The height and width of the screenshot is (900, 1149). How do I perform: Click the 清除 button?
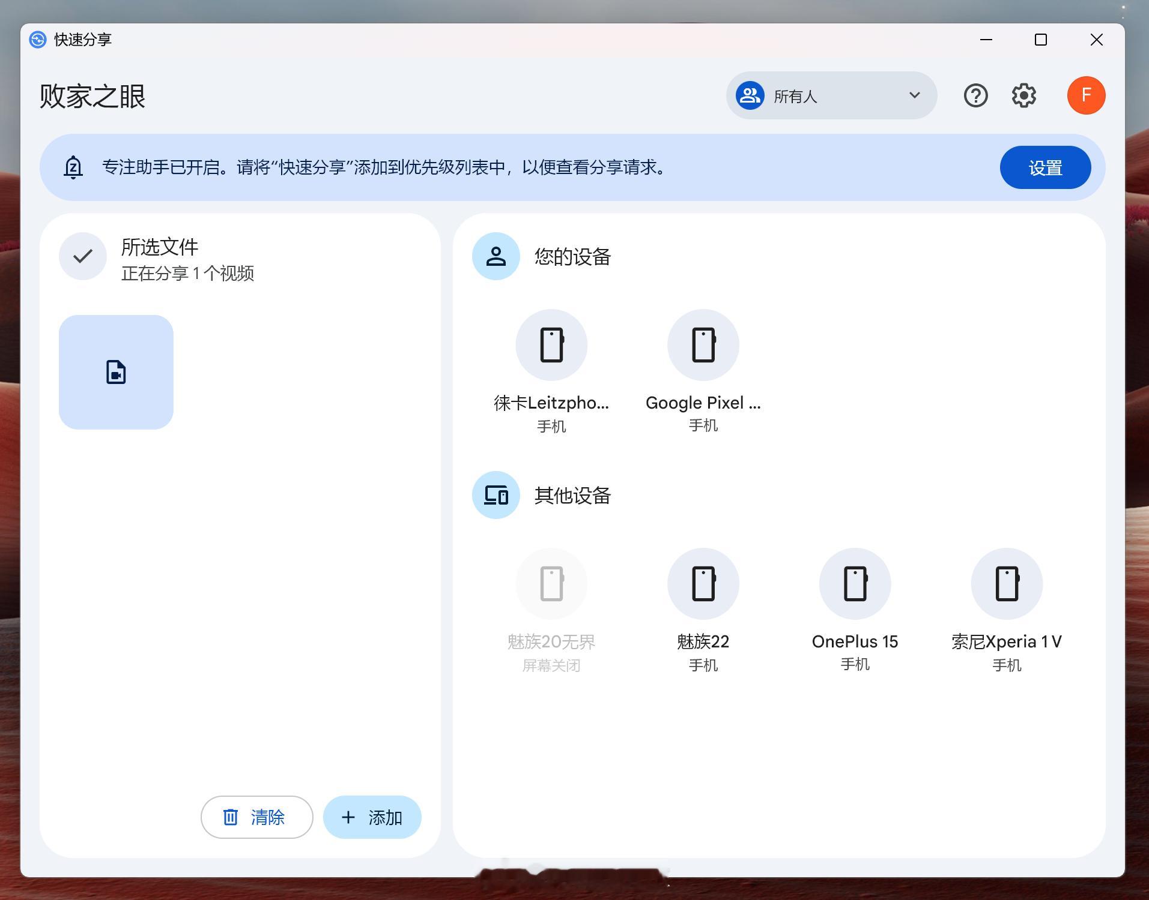click(256, 817)
